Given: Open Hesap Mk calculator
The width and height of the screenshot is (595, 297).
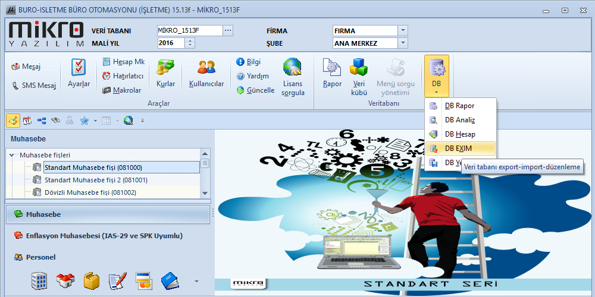Looking at the screenshot, I should 124,62.
